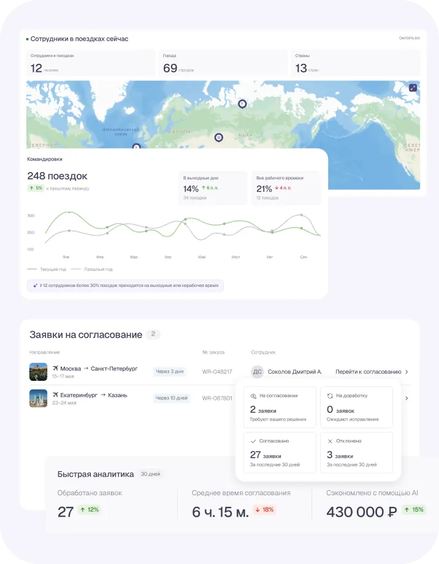Click the На согласовании eye icon
The width and height of the screenshot is (439, 564).
(253, 396)
